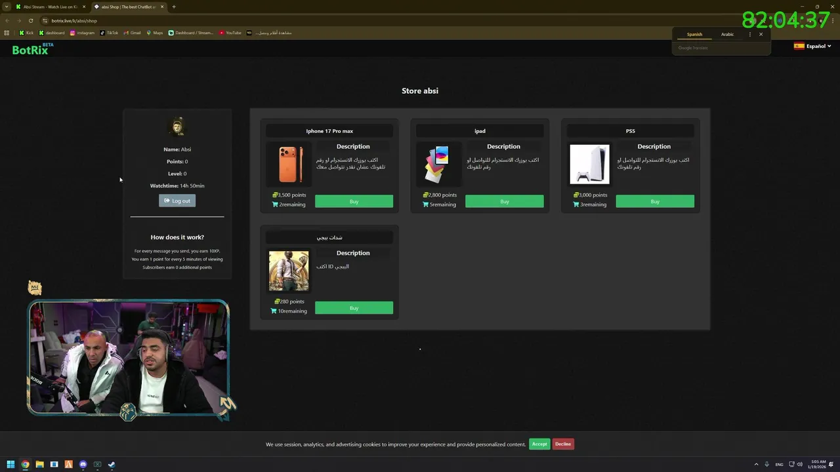Open the Español language dropdown

[812, 46]
